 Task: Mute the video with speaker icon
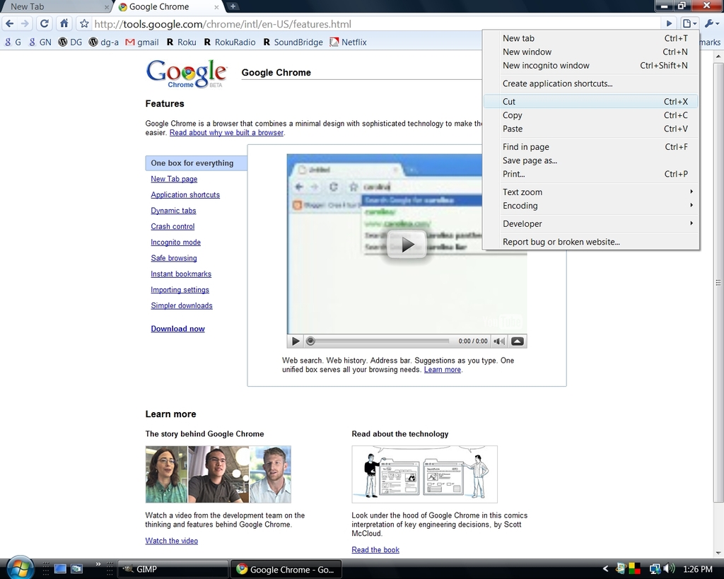pos(498,341)
